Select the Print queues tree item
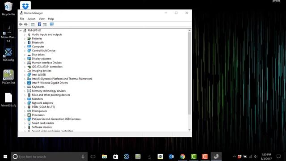Viewport: 286px width, 161px height. 39,111
